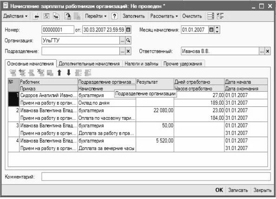This screenshot has height=199, width=276.
Task: Click the Работник column header
Action: pyautogui.click(x=48, y=82)
